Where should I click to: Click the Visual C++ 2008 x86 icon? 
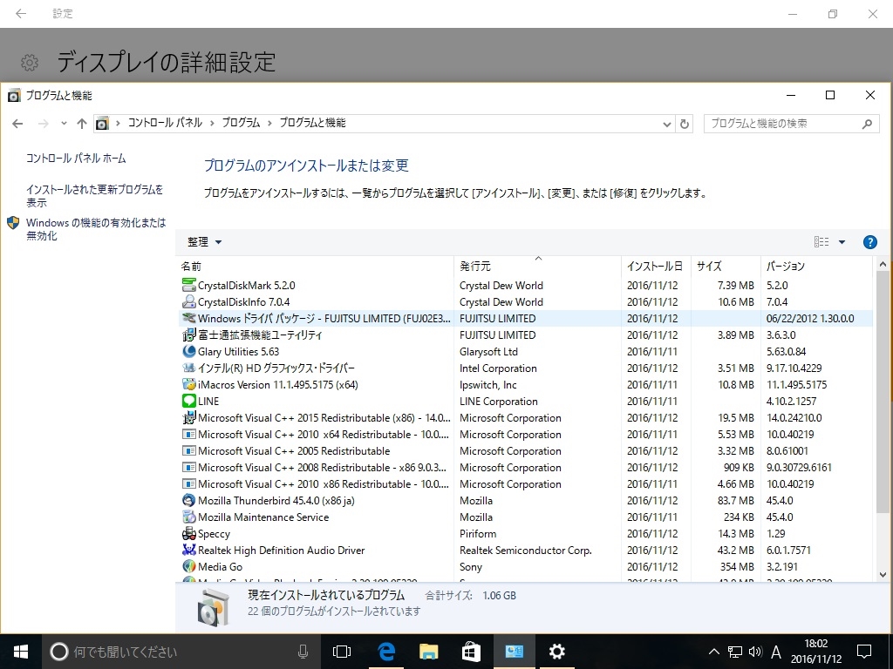pos(188,467)
